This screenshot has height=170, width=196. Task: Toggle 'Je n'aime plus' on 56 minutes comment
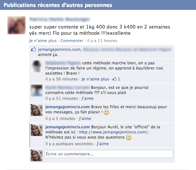[x=95, y=79]
